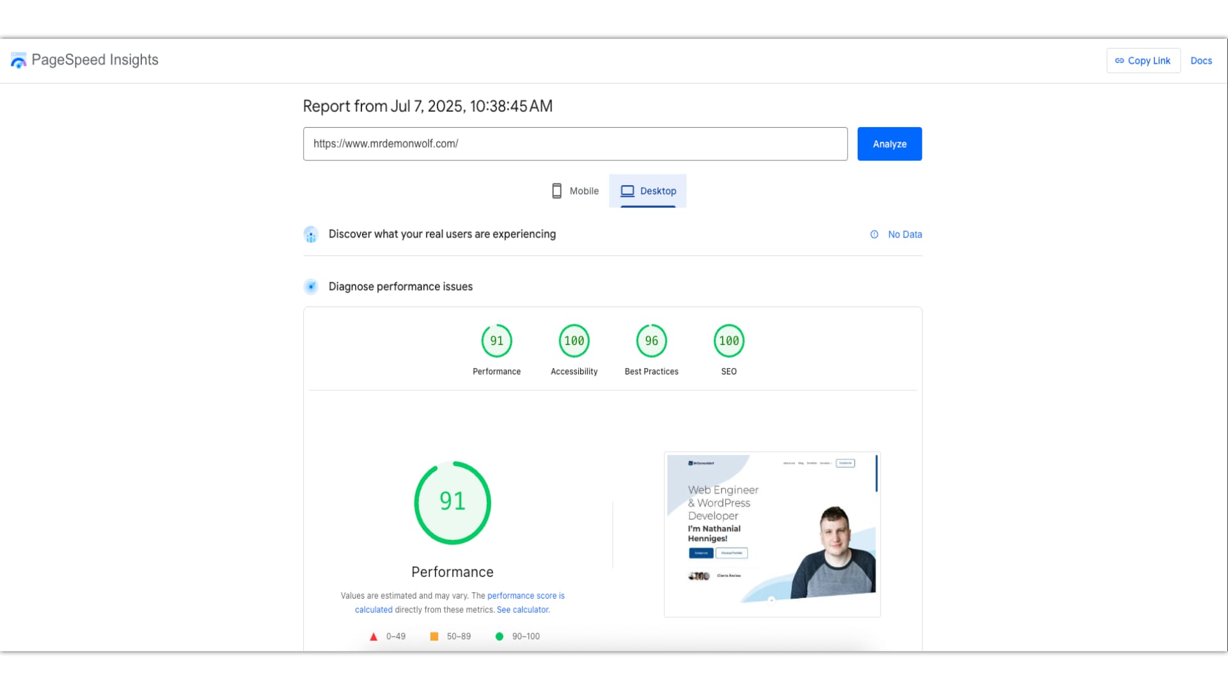Click the URL input field
The width and height of the screenshot is (1228, 690).
(574, 144)
